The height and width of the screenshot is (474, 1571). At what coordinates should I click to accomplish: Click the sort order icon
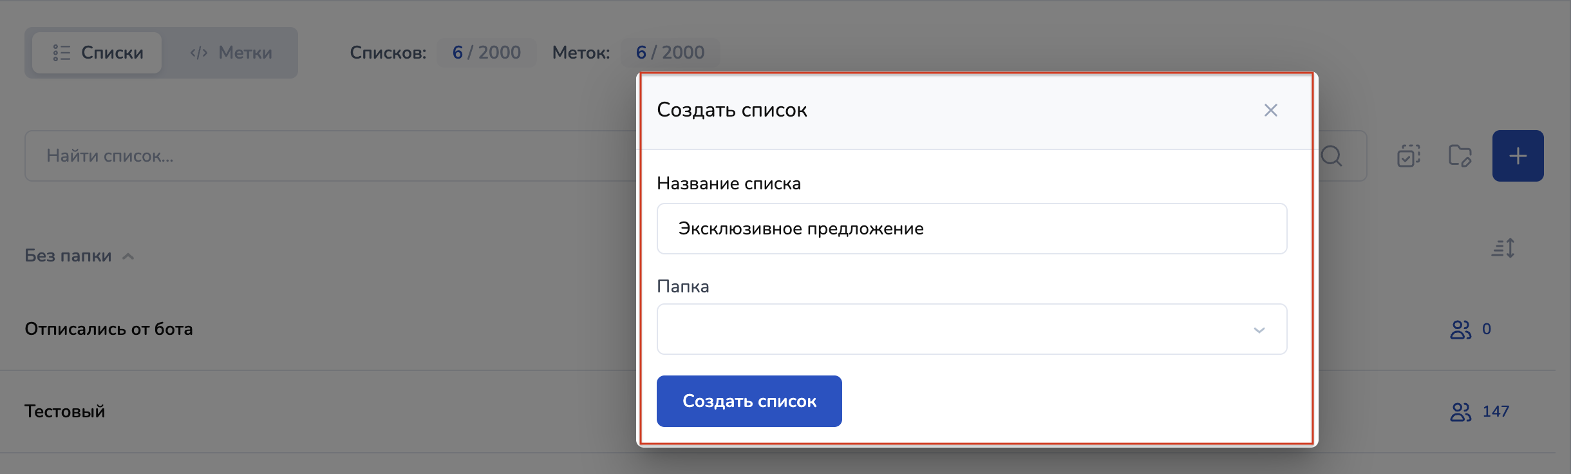coord(1503,248)
